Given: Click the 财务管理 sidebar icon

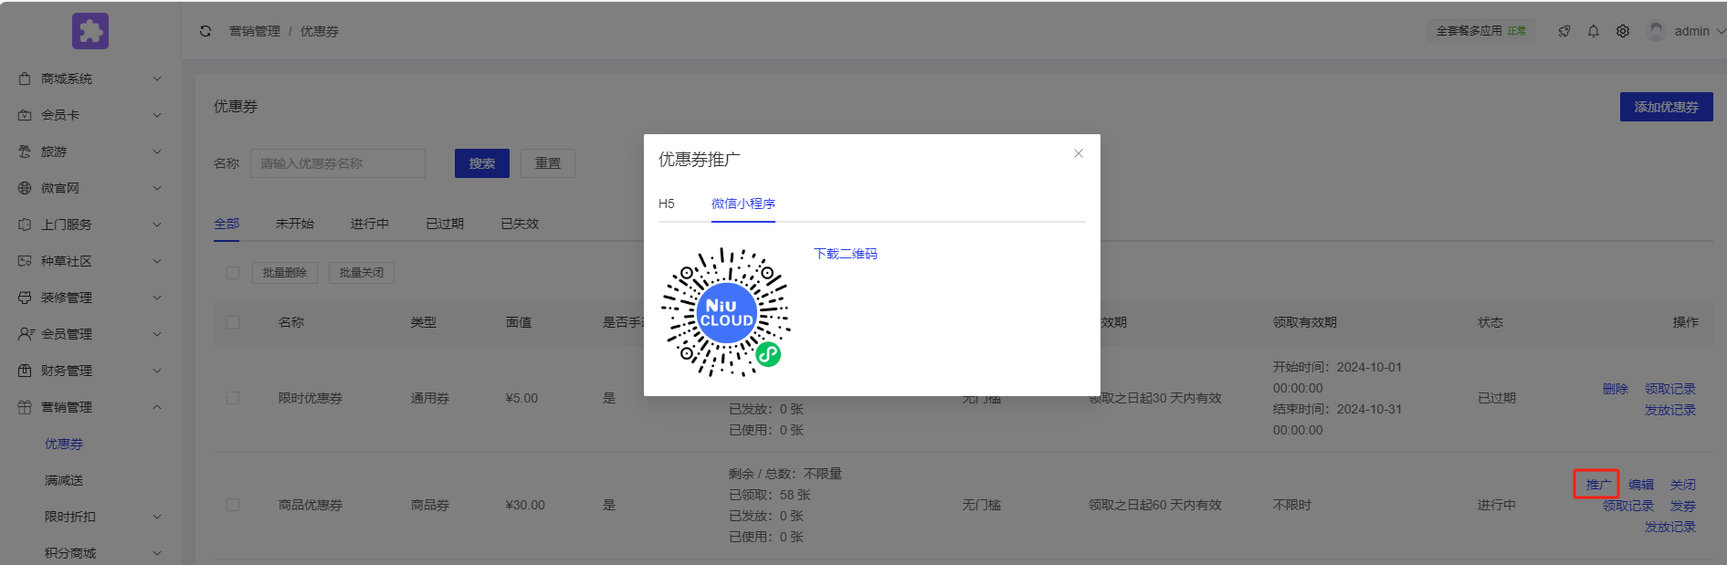Looking at the screenshot, I should pyautogui.click(x=25, y=371).
